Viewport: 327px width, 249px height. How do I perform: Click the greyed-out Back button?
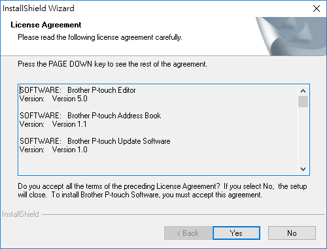(188, 233)
